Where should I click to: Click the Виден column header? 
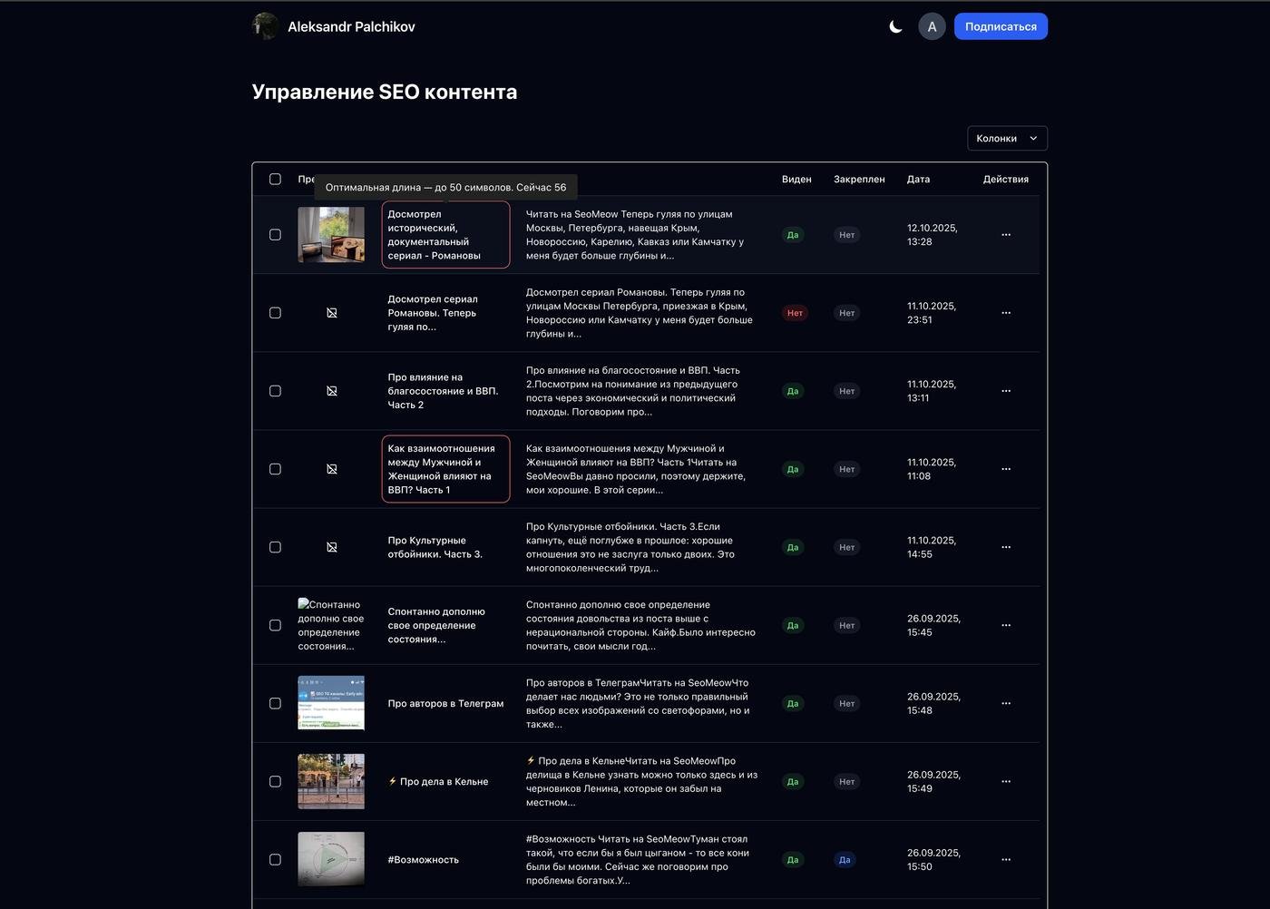[796, 180]
